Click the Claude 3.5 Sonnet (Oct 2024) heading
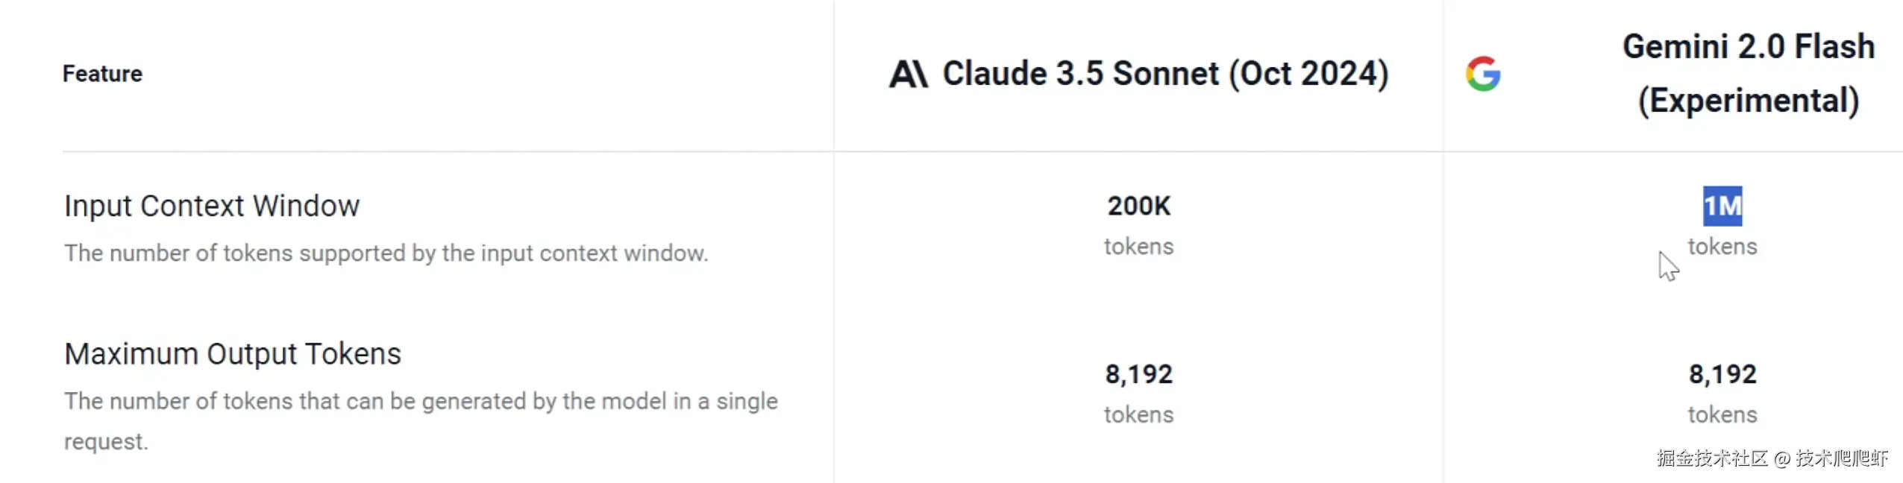 (x=1164, y=74)
